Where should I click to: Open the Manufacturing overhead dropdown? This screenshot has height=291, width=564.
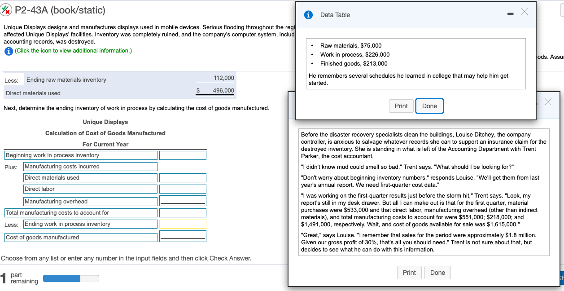pos(91,202)
